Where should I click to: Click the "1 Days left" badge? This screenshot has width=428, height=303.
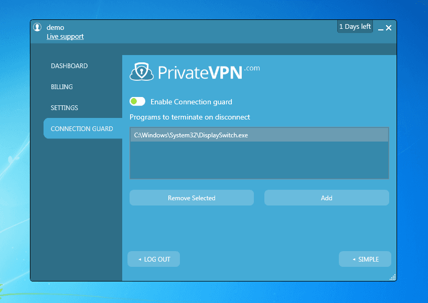point(355,27)
